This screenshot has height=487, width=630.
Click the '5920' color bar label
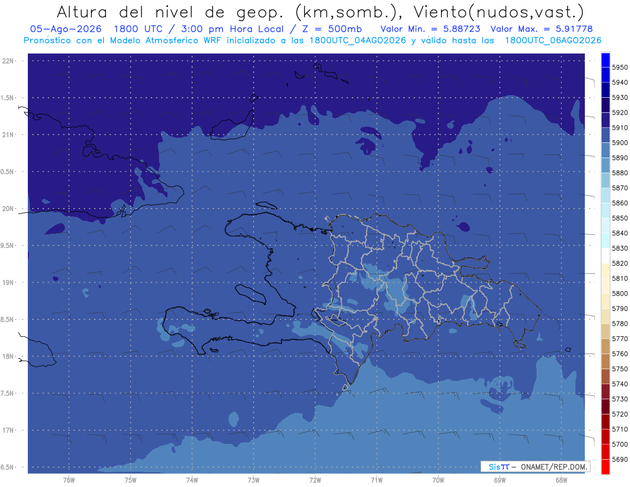pyautogui.click(x=620, y=113)
